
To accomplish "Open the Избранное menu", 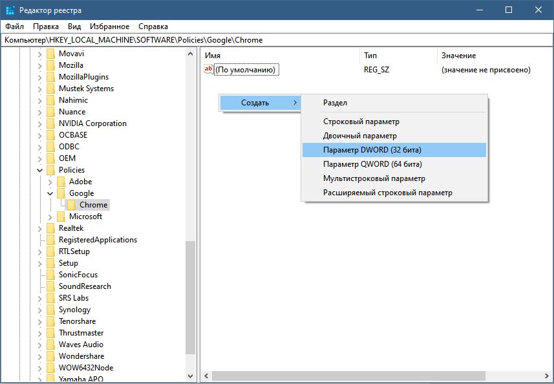I will 109,27.
